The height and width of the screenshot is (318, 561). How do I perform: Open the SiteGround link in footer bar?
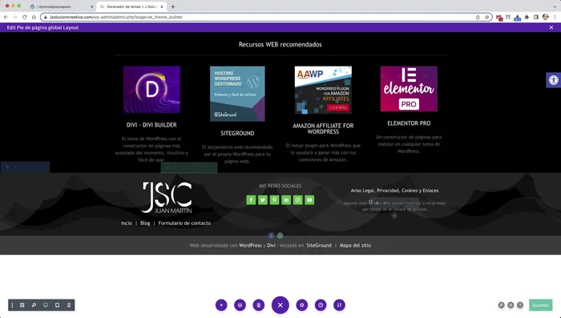pos(319,245)
